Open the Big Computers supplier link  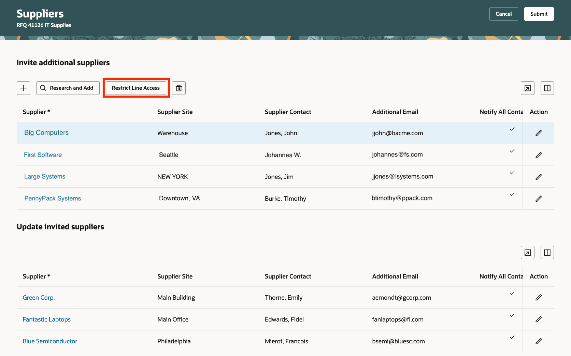tap(46, 133)
